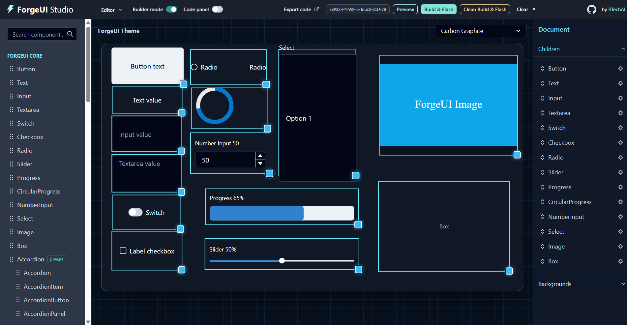Open settings gear for Textarea child
Screen dimensions: 627x325
(x=620, y=113)
